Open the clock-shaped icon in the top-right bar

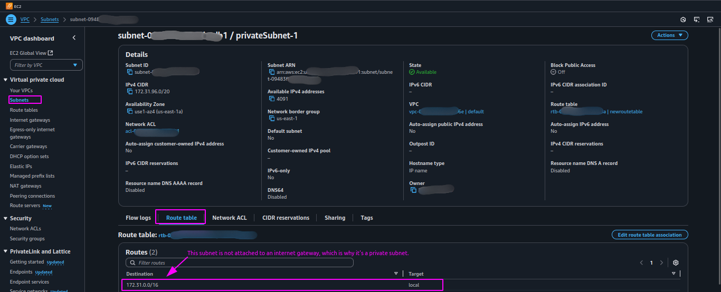[x=683, y=20]
